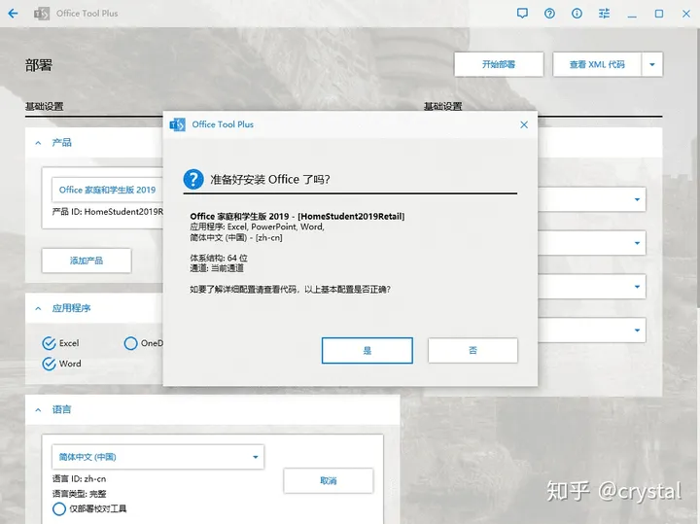Open the help question mark icon
Viewport: 700px width, 524px height.
pyautogui.click(x=549, y=14)
